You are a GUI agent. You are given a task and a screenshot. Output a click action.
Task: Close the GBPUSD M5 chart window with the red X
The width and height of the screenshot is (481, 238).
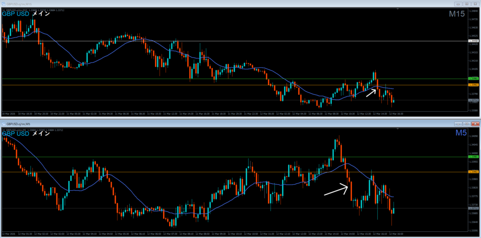coord(475,124)
